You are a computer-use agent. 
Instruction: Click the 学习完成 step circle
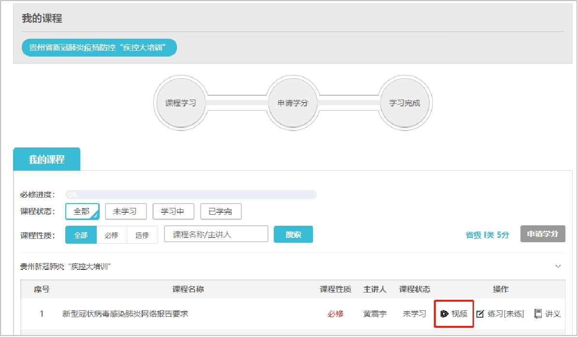coord(404,103)
